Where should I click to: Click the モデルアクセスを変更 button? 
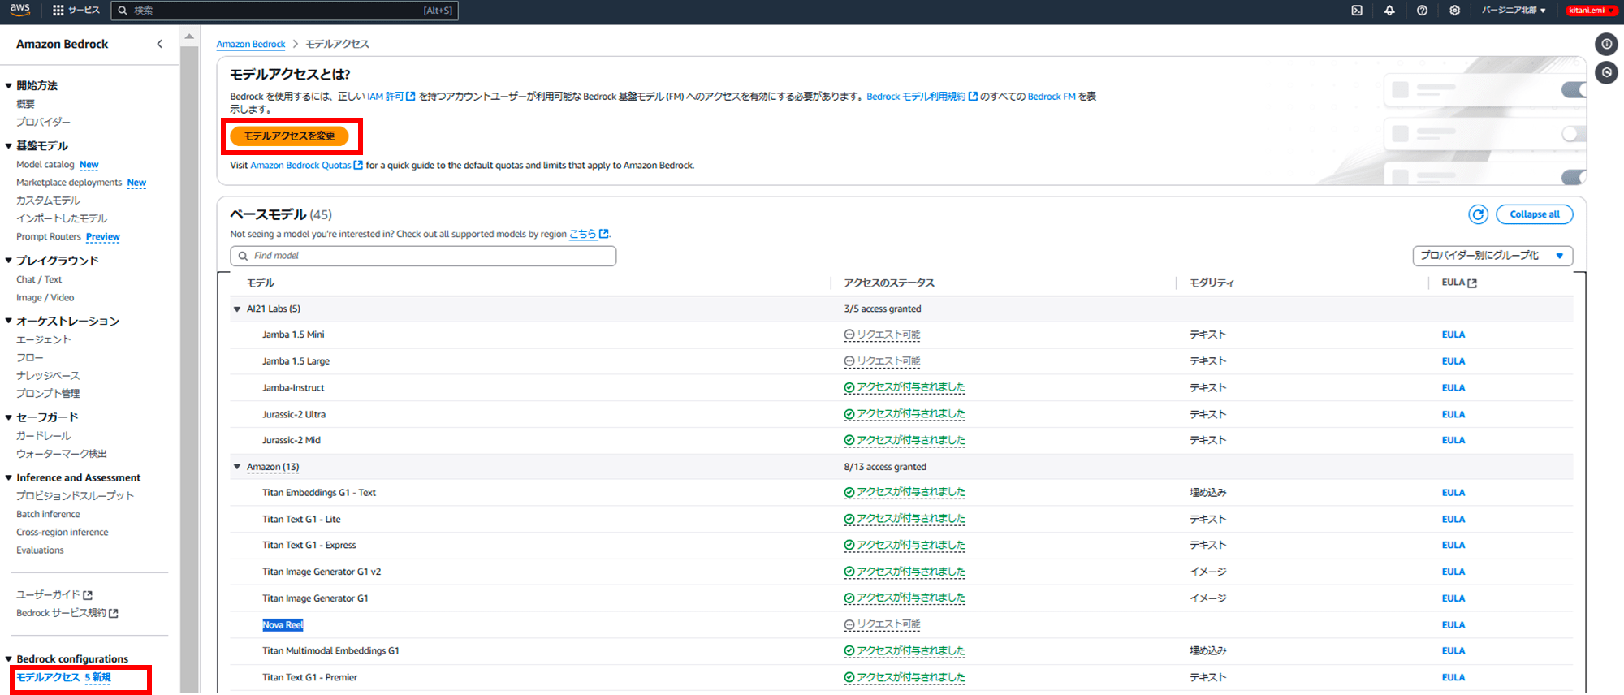(x=289, y=136)
